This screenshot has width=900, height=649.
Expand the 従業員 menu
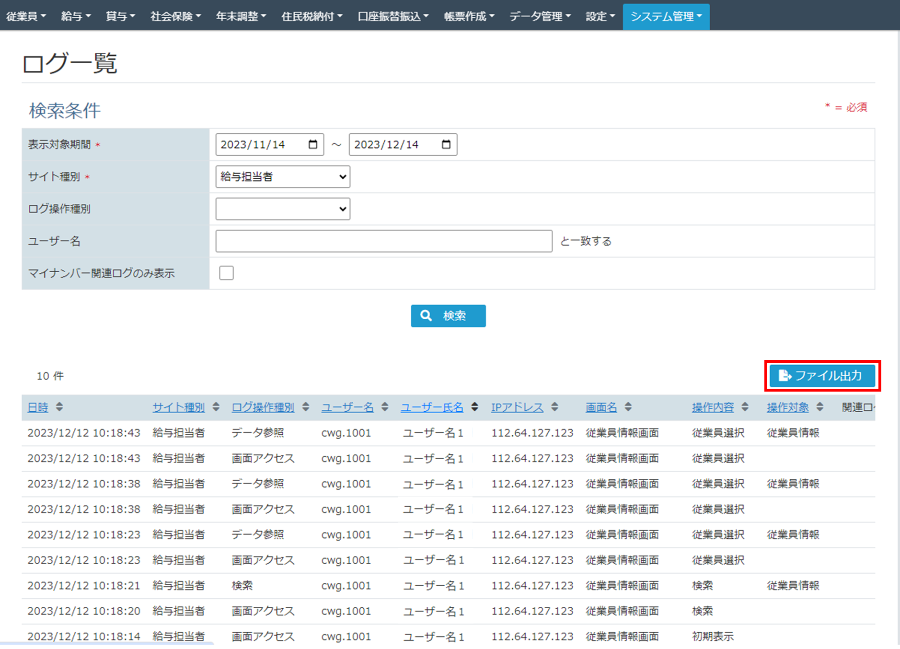26,16
